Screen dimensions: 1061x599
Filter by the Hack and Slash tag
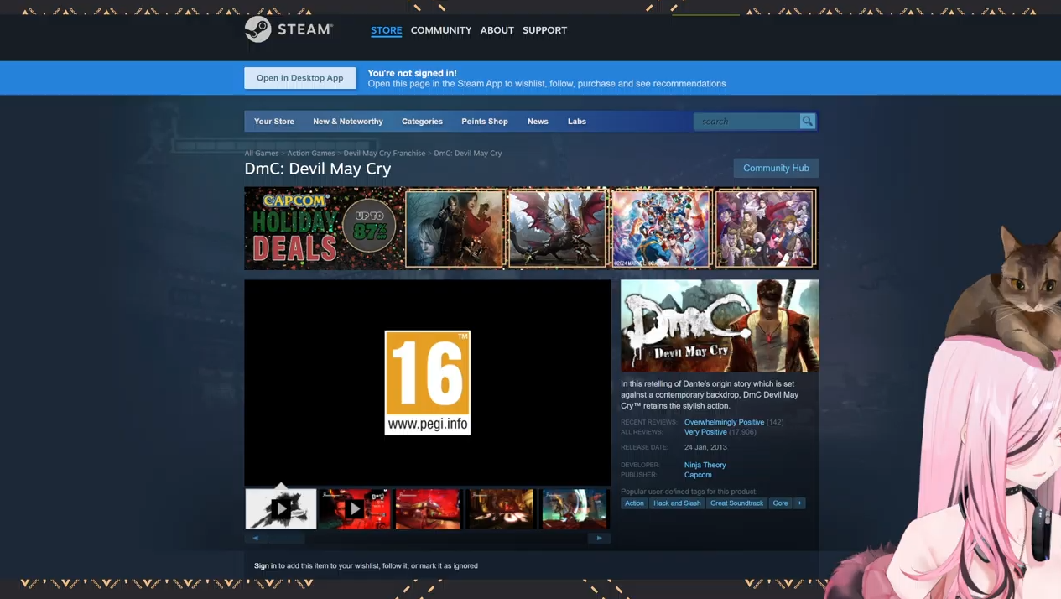click(677, 503)
